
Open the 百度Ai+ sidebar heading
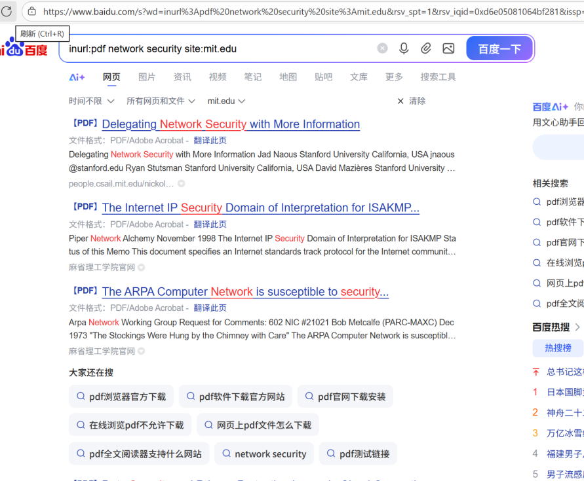pos(551,107)
